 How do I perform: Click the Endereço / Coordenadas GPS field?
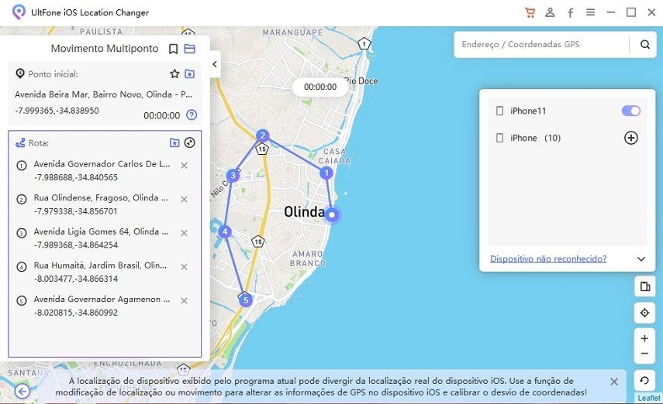tap(541, 44)
